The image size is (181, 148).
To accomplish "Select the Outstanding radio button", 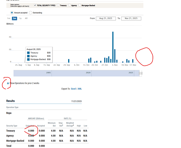I will [30, 13].
